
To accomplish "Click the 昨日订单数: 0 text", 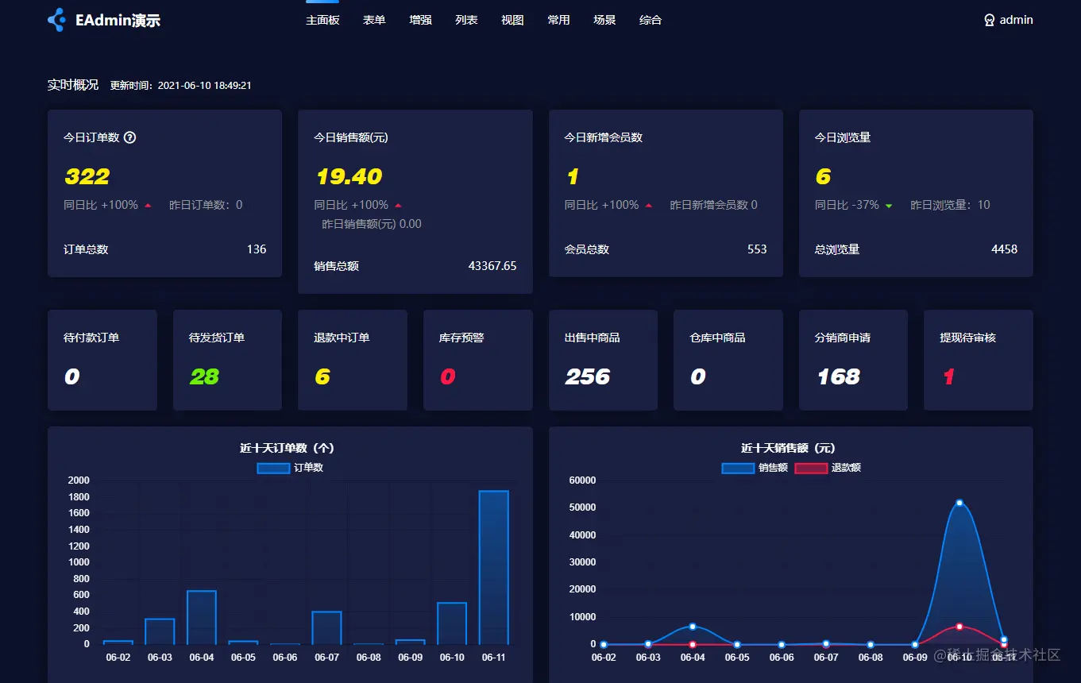I will coord(206,205).
